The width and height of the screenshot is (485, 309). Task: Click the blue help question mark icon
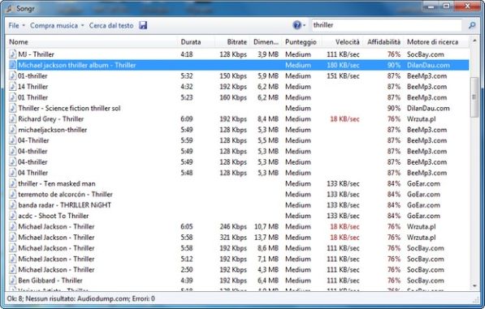pos(297,25)
